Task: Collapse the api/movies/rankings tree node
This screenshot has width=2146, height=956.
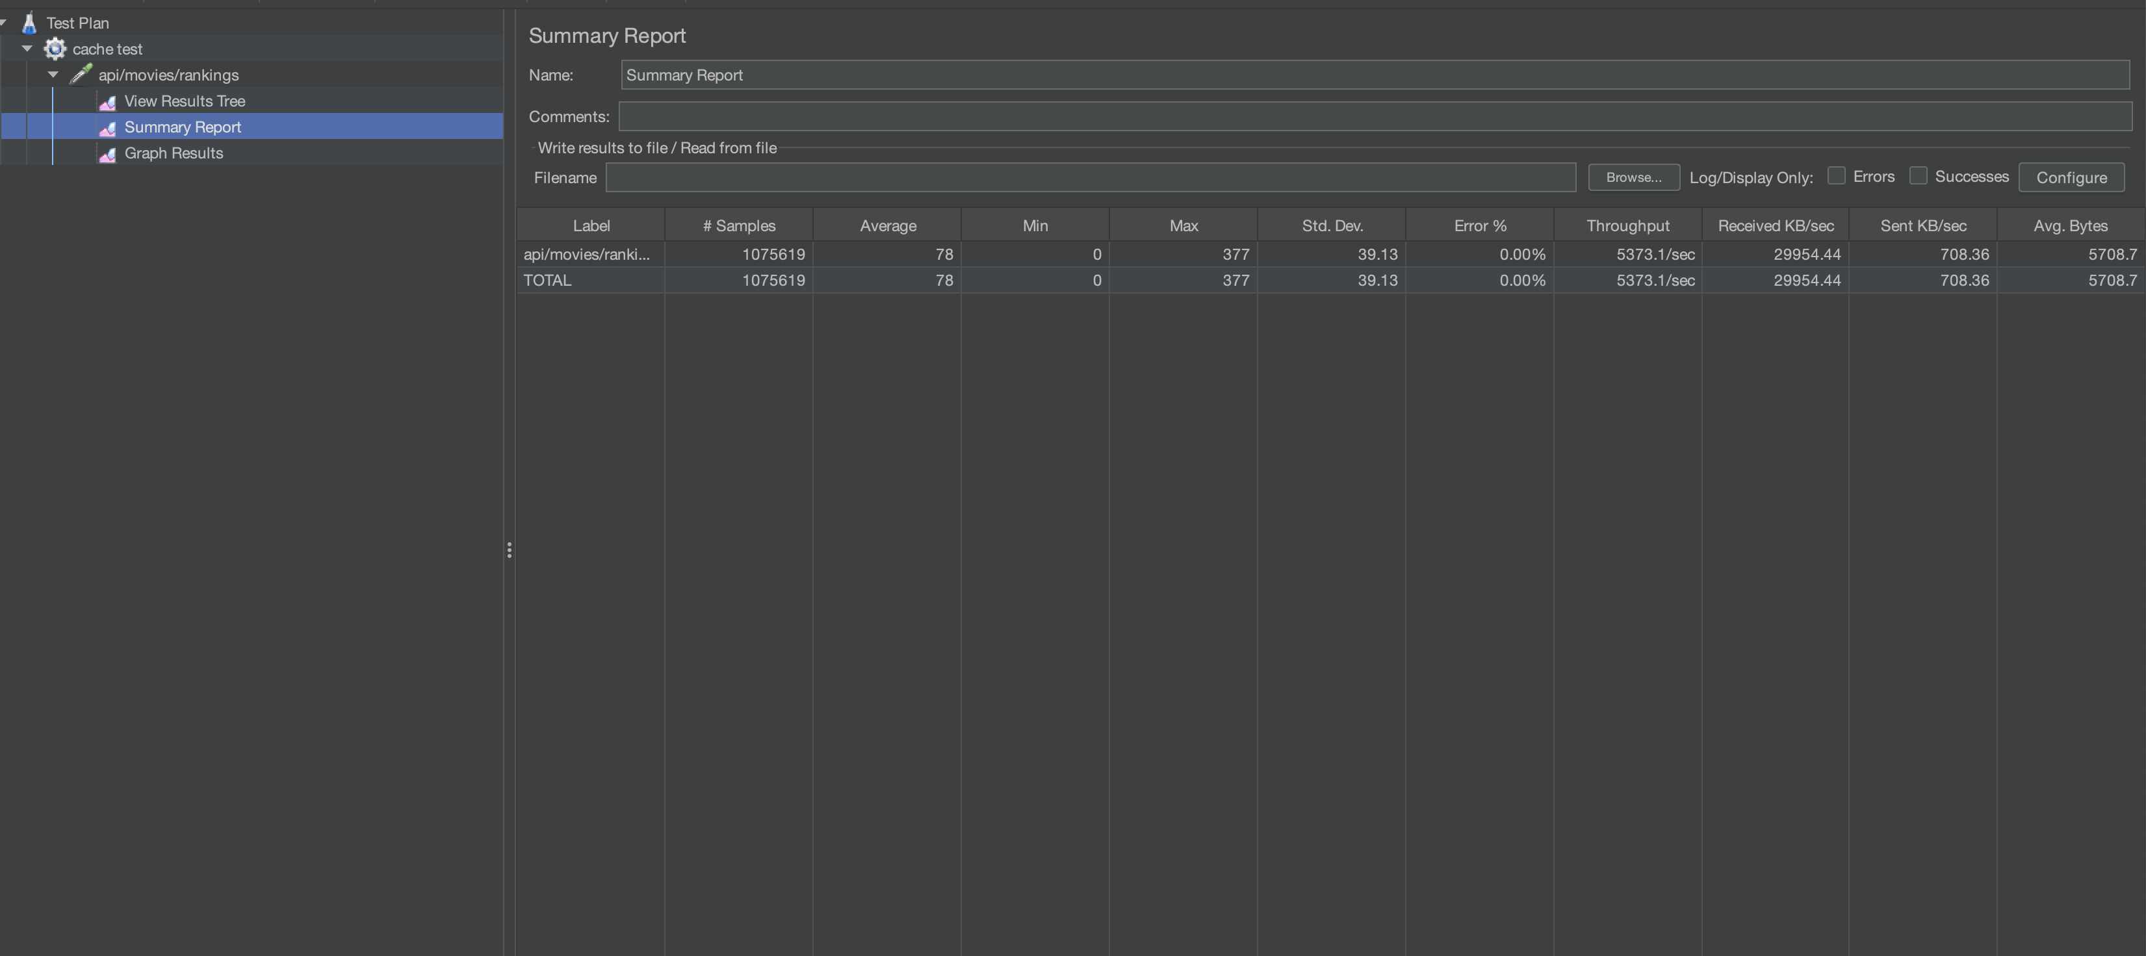Action: pos(53,74)
